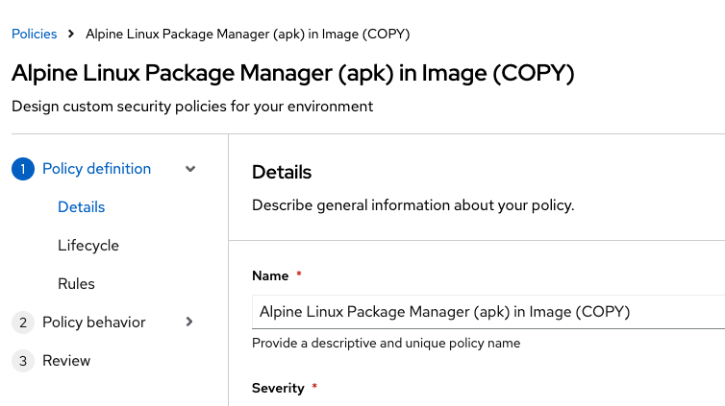Switch to the Rules substep
This screenshot has height=406, width=725.
[76, 284]
